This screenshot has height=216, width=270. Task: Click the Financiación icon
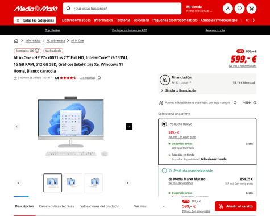165,80
